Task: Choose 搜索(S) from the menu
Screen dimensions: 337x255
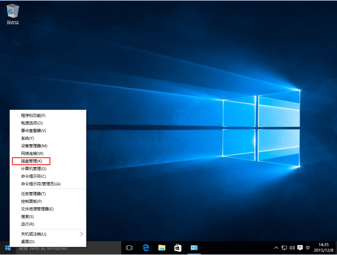Action: pyautogui.click(x=48, y=217)
